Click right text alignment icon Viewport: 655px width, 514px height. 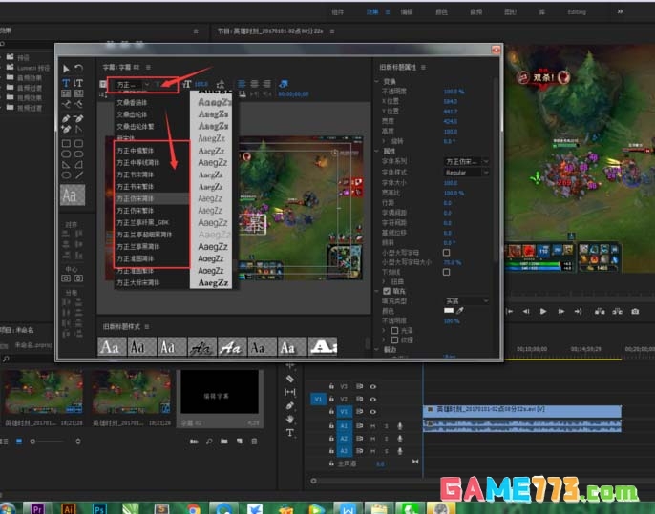pyautogui.click(x=267, y=84)
